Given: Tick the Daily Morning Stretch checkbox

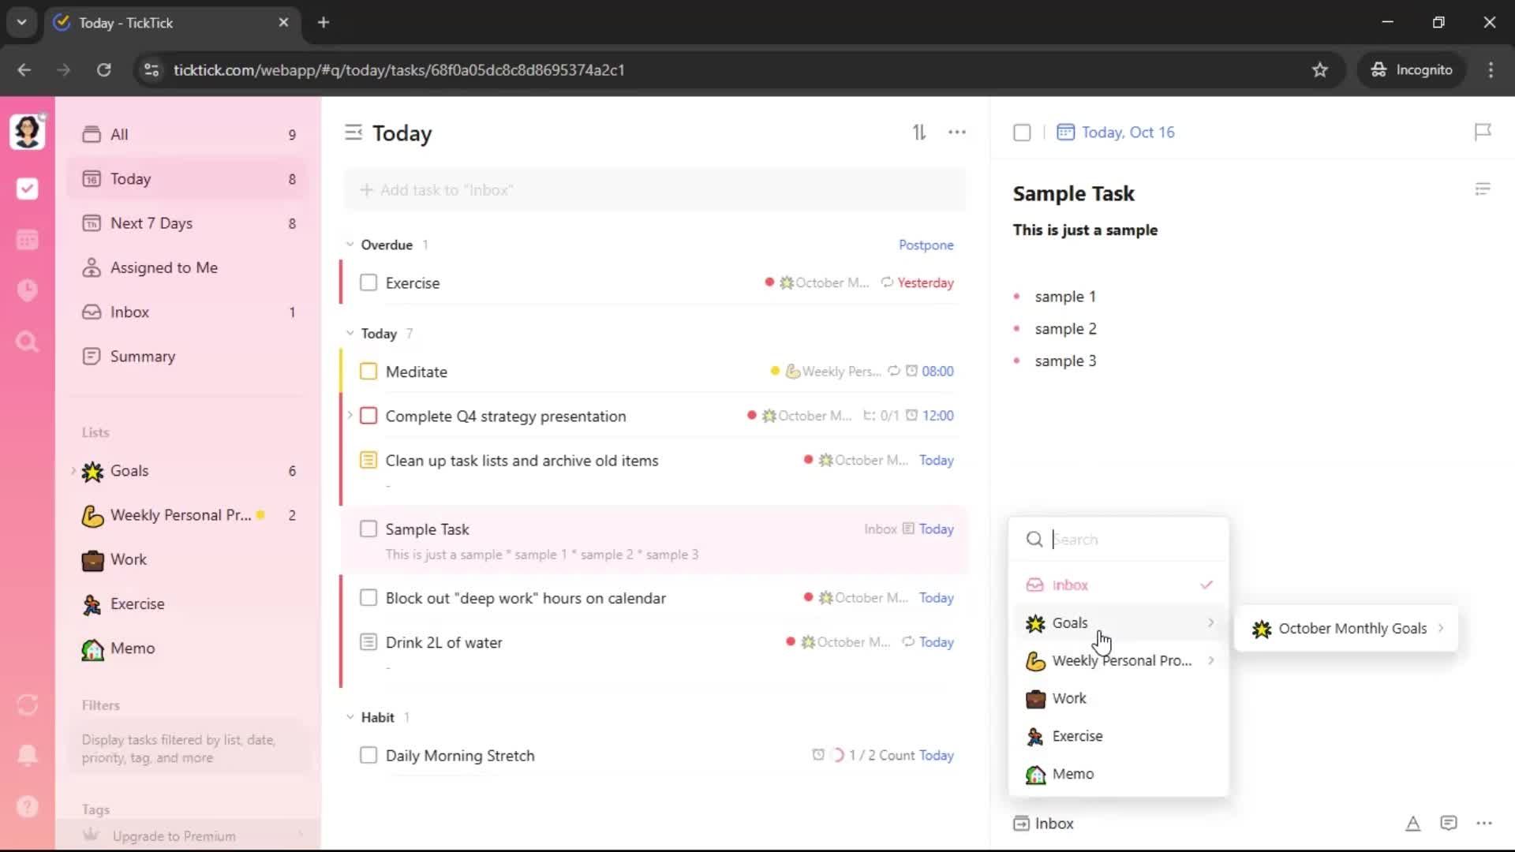Looking at the screenshot, I should pos(368,756).
